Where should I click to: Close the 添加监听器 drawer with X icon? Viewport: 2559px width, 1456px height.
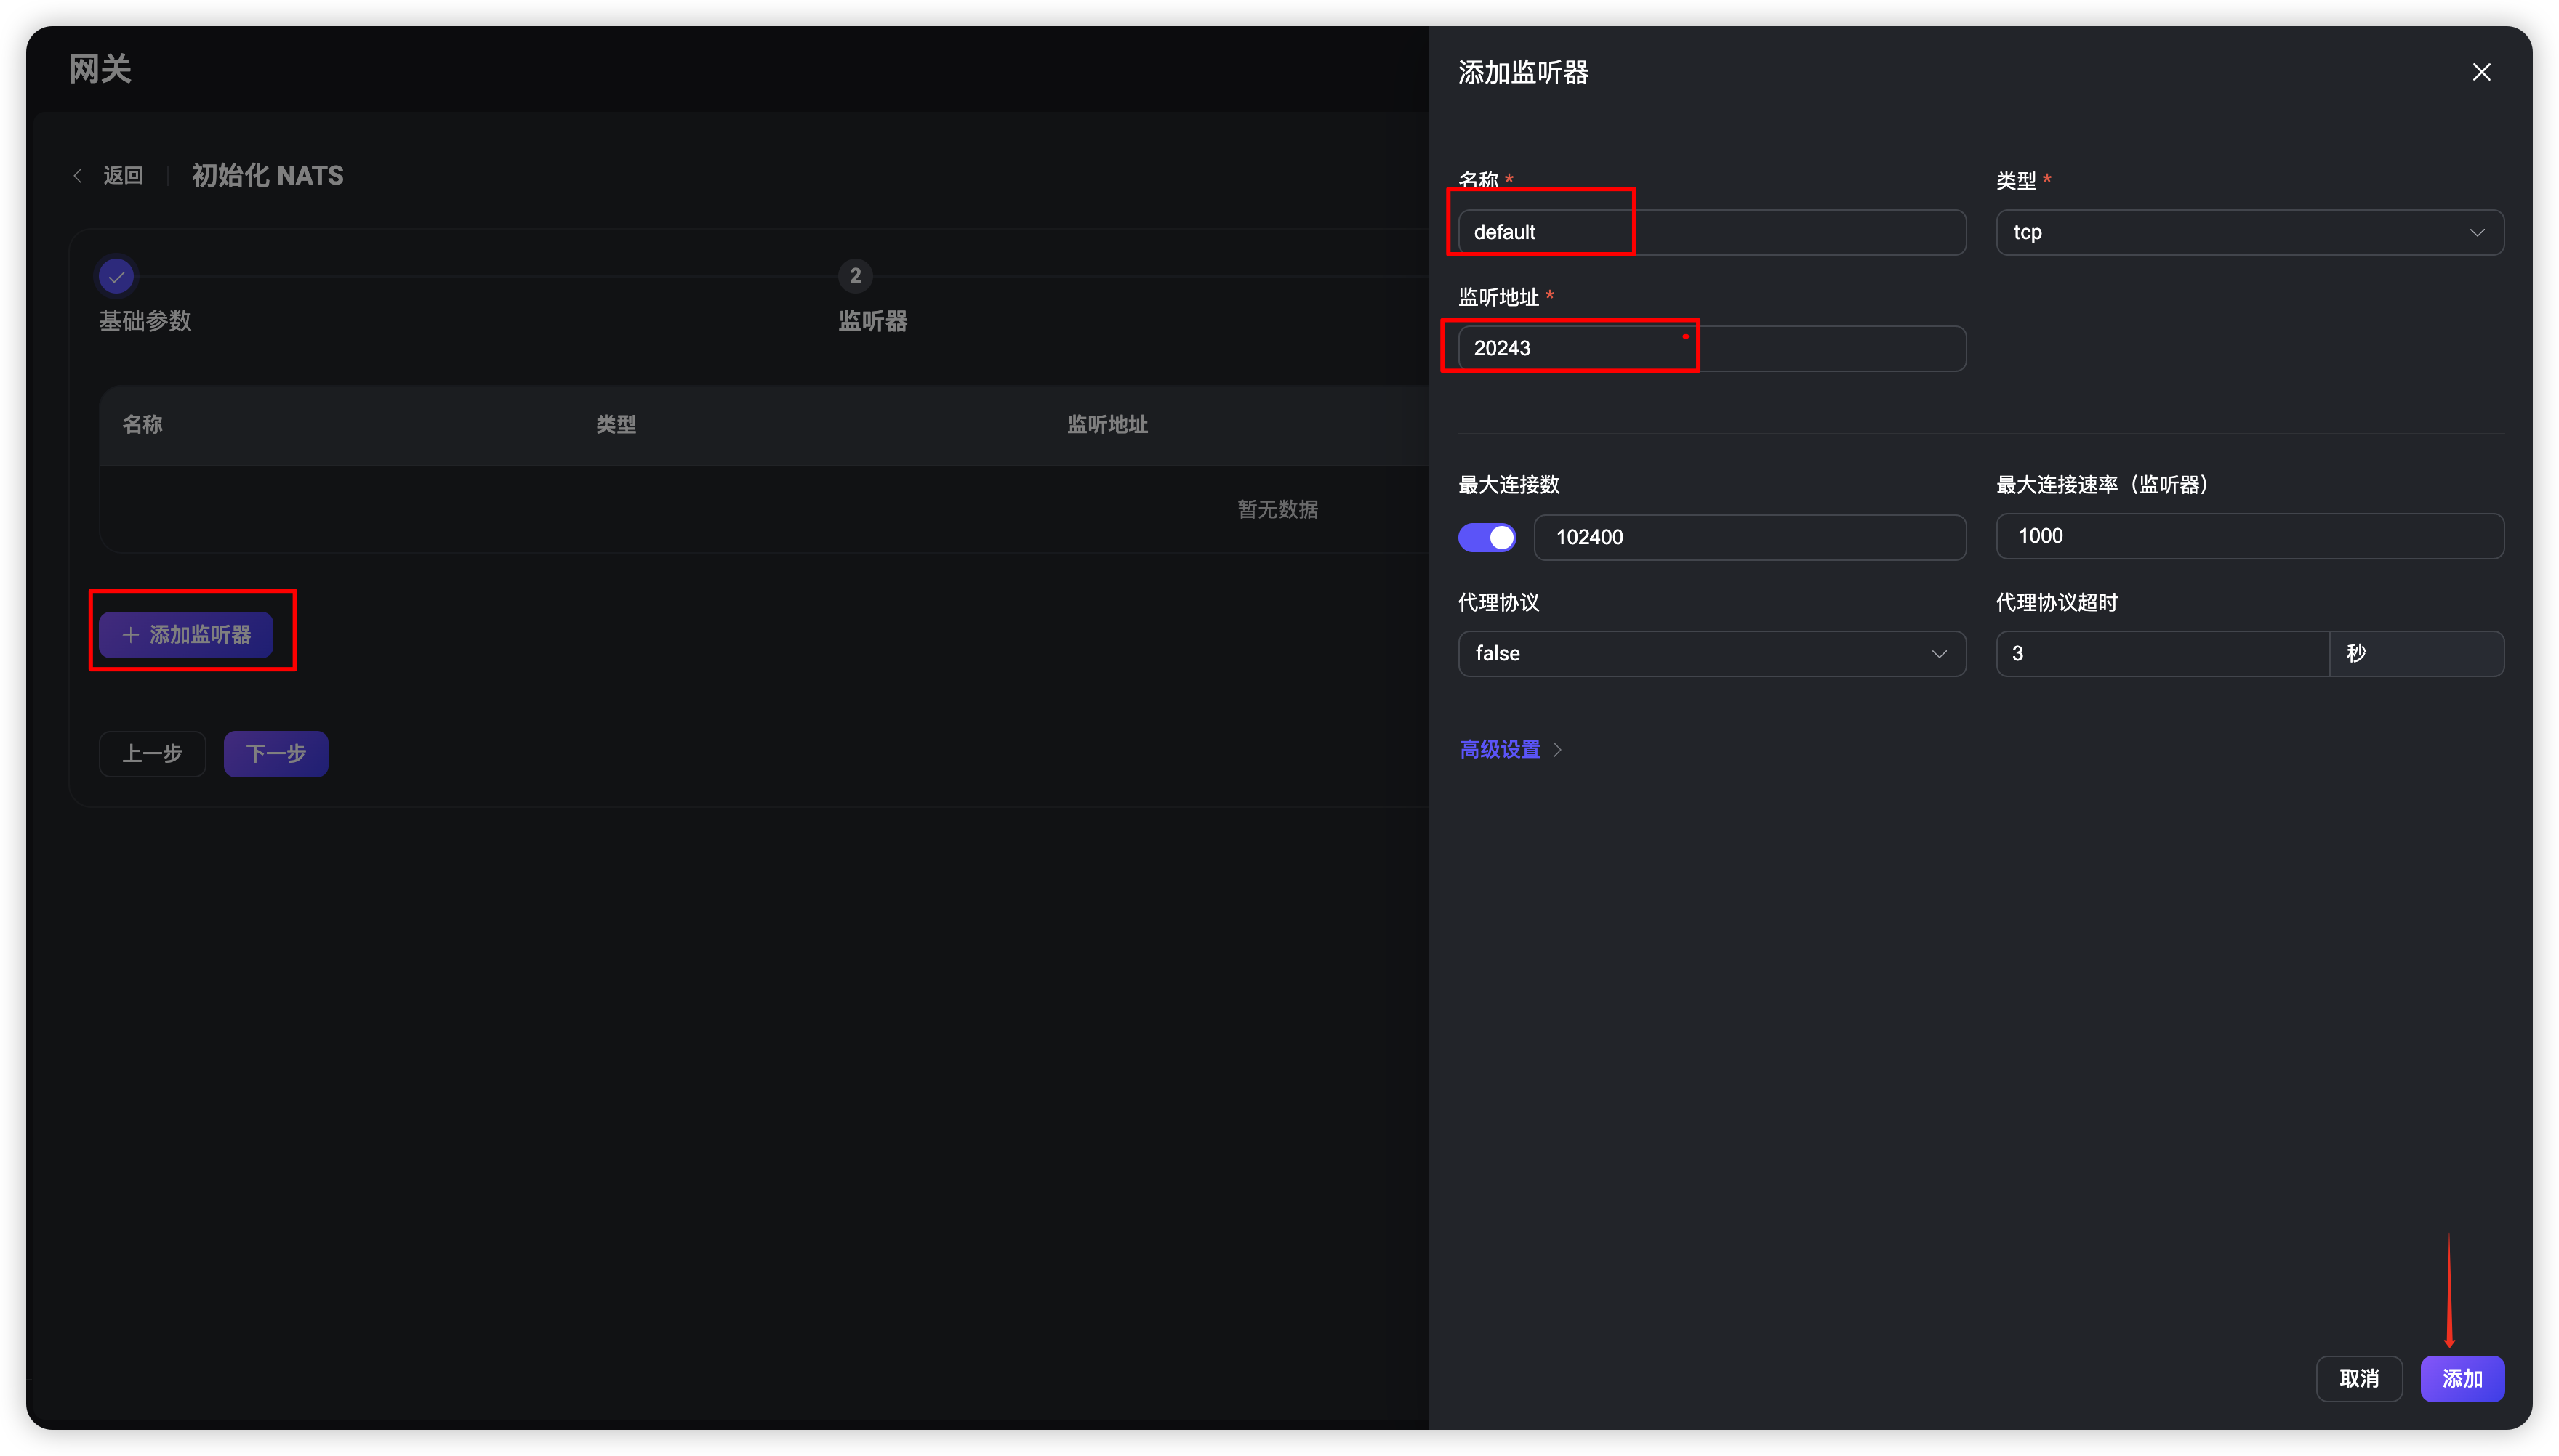point(2481,72)
